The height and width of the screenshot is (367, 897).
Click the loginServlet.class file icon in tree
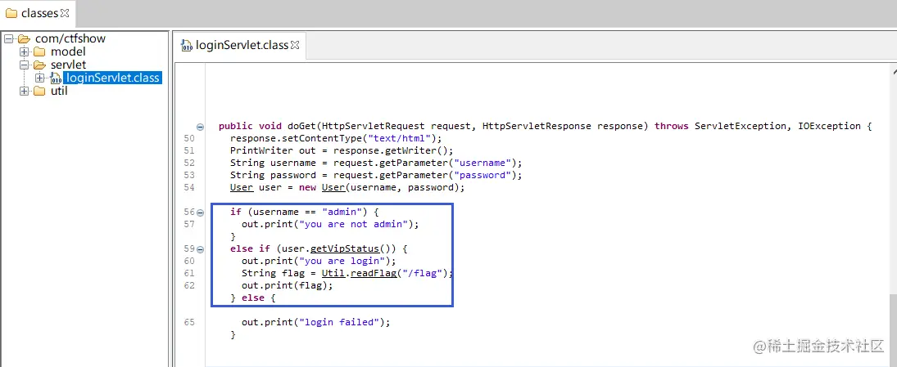tap(56, 78)
